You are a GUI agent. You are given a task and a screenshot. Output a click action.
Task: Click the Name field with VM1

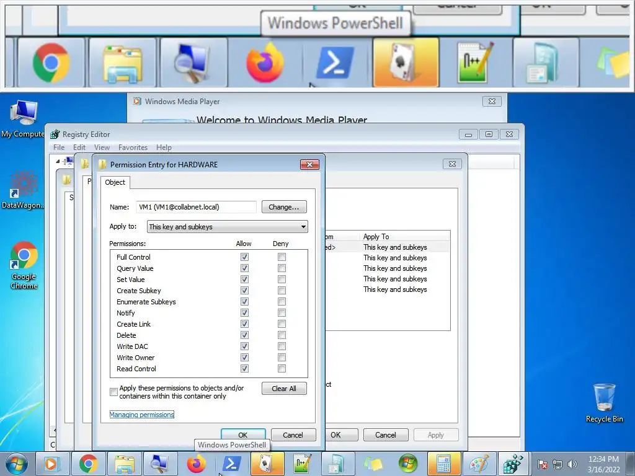197,207
